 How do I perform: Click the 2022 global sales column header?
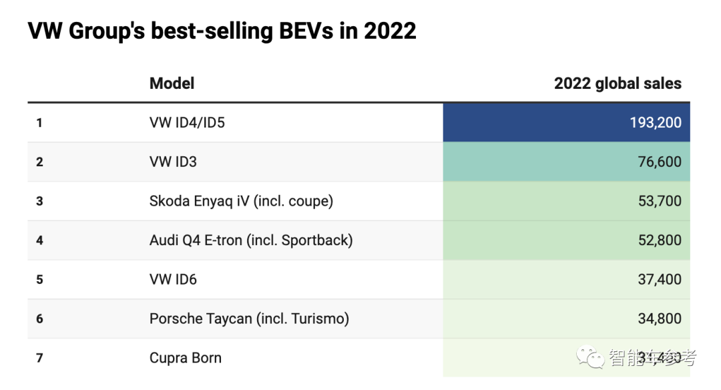click(618, 83)
